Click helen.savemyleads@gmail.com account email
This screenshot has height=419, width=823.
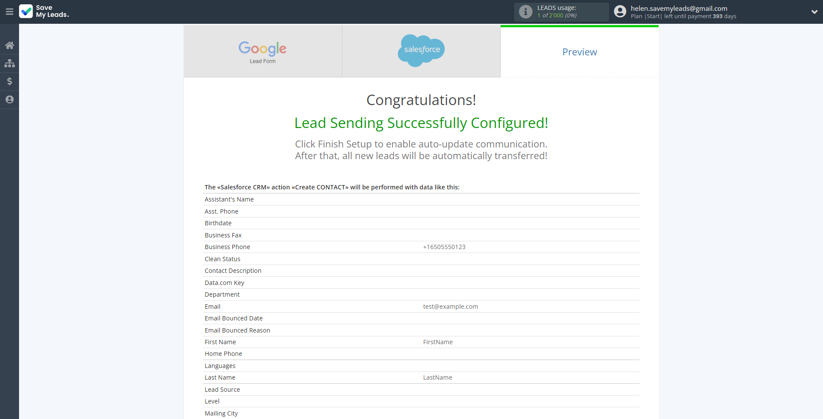[x=679, y=8]
